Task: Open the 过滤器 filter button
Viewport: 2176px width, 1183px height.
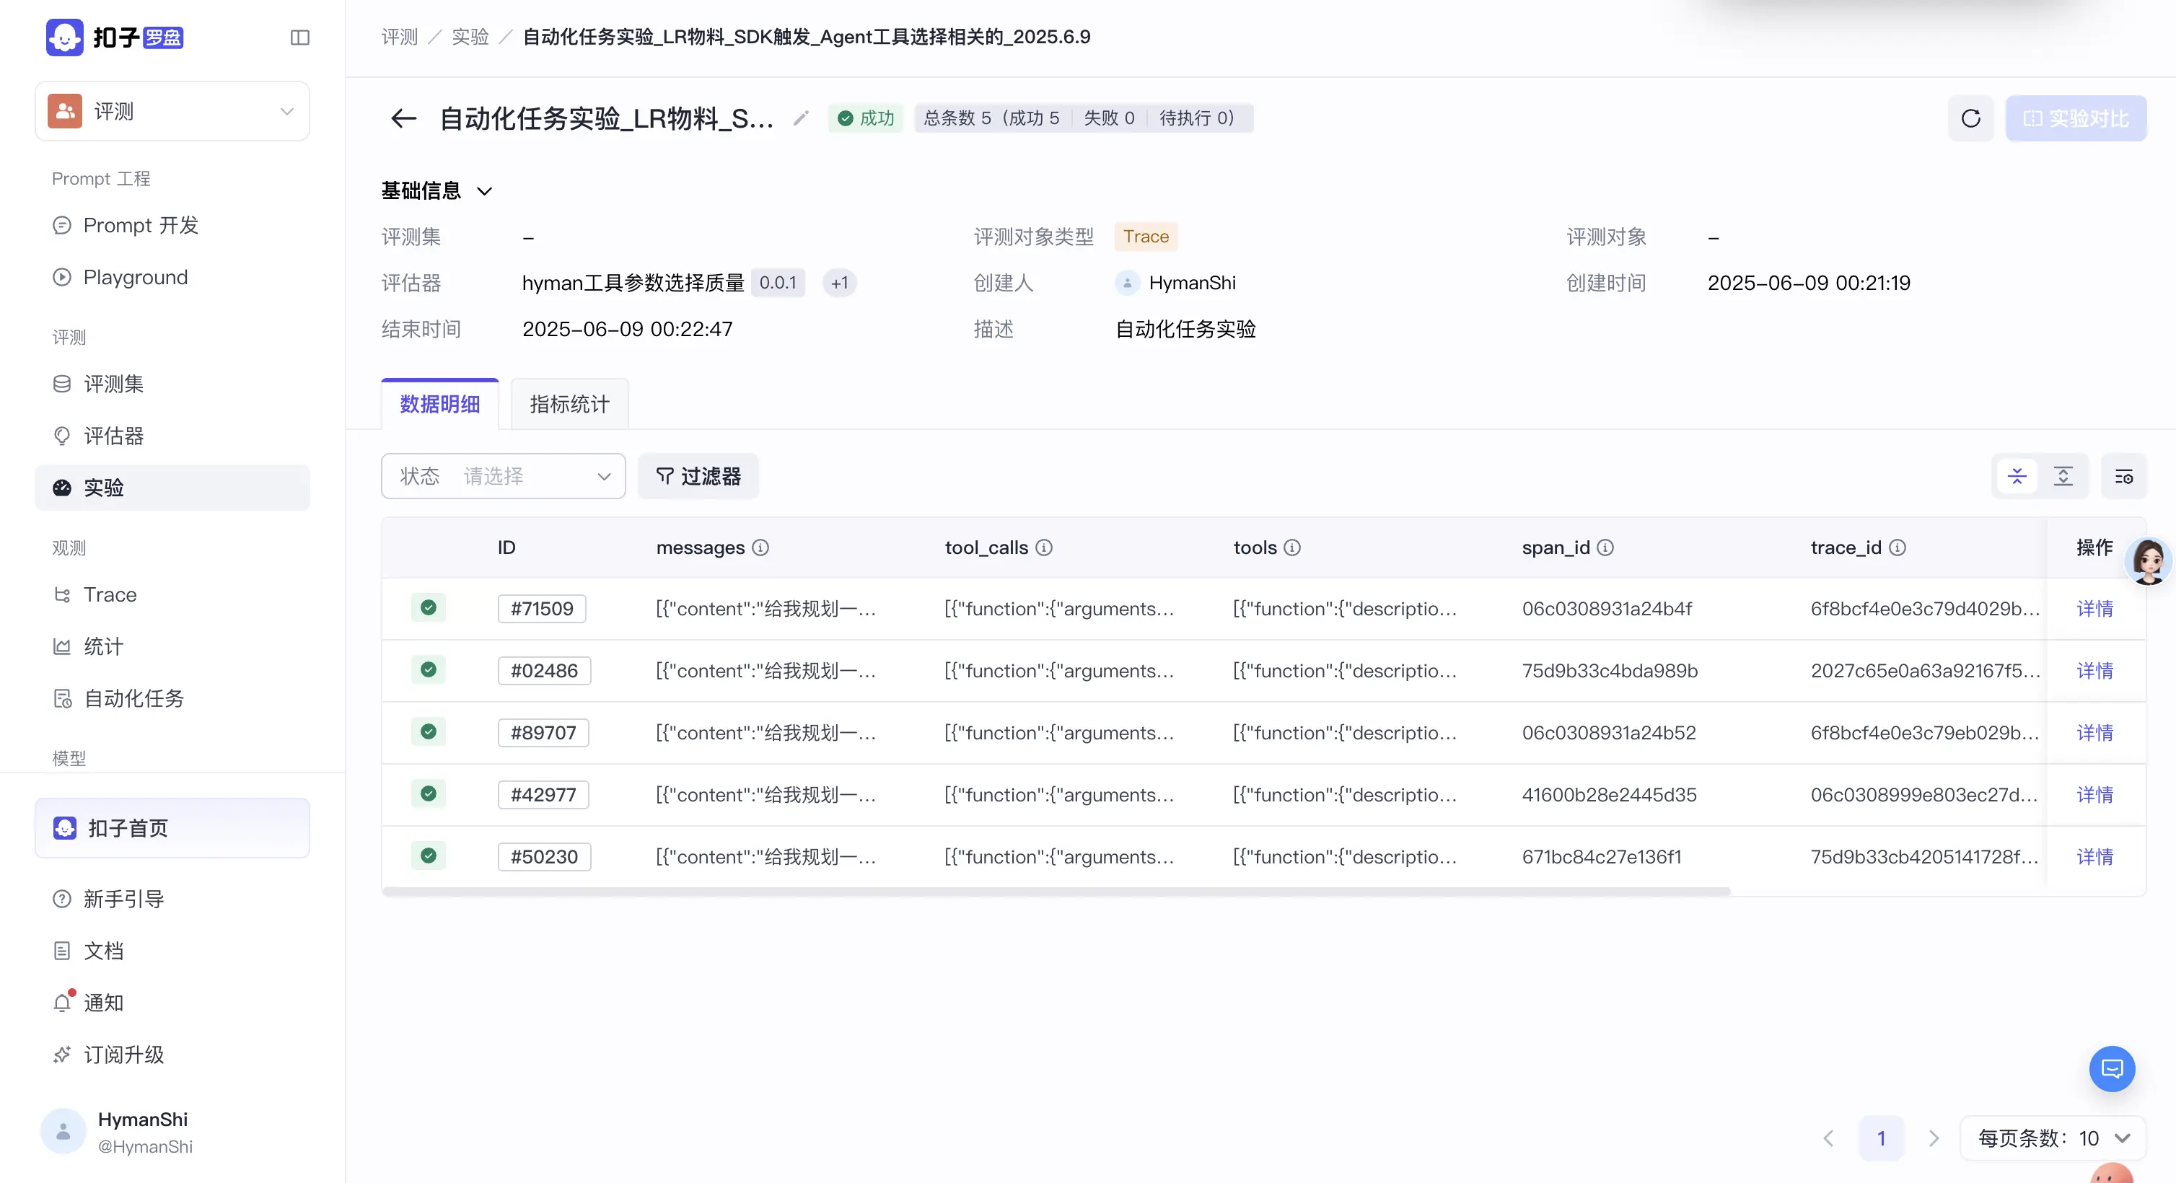Action: 698,476
